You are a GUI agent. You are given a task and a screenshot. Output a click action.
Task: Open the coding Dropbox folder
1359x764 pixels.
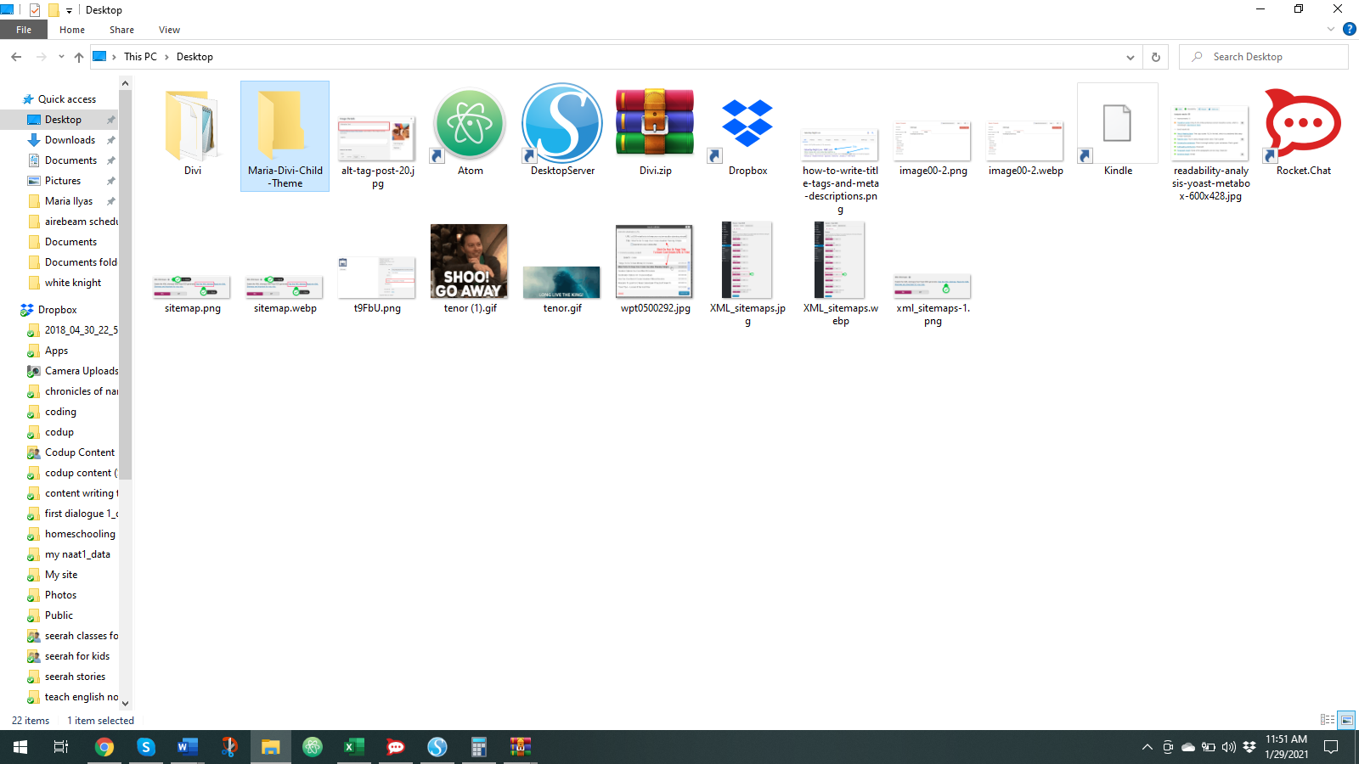[60, 412]
